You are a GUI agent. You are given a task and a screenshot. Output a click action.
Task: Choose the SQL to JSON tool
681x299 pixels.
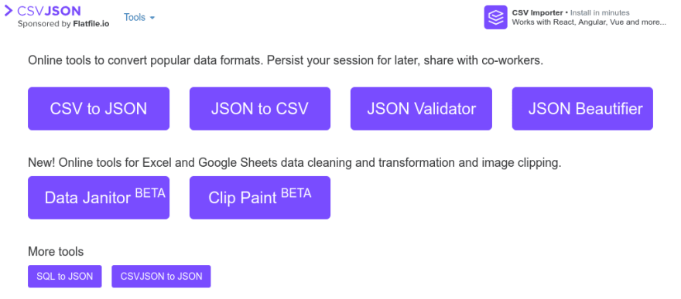pos(65,277)
